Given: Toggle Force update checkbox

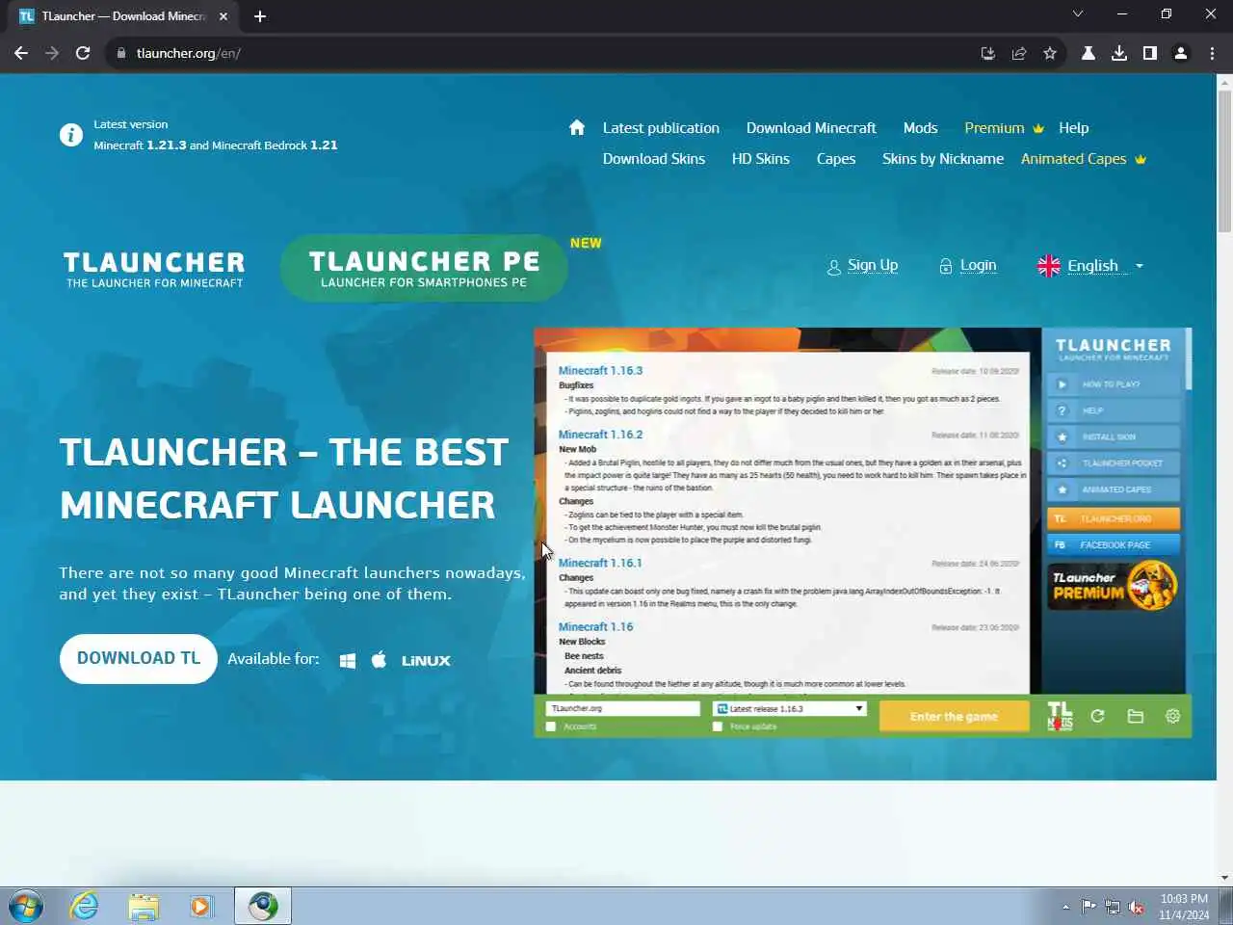Looking at the screenshot, I should click(x=718, y=727).
